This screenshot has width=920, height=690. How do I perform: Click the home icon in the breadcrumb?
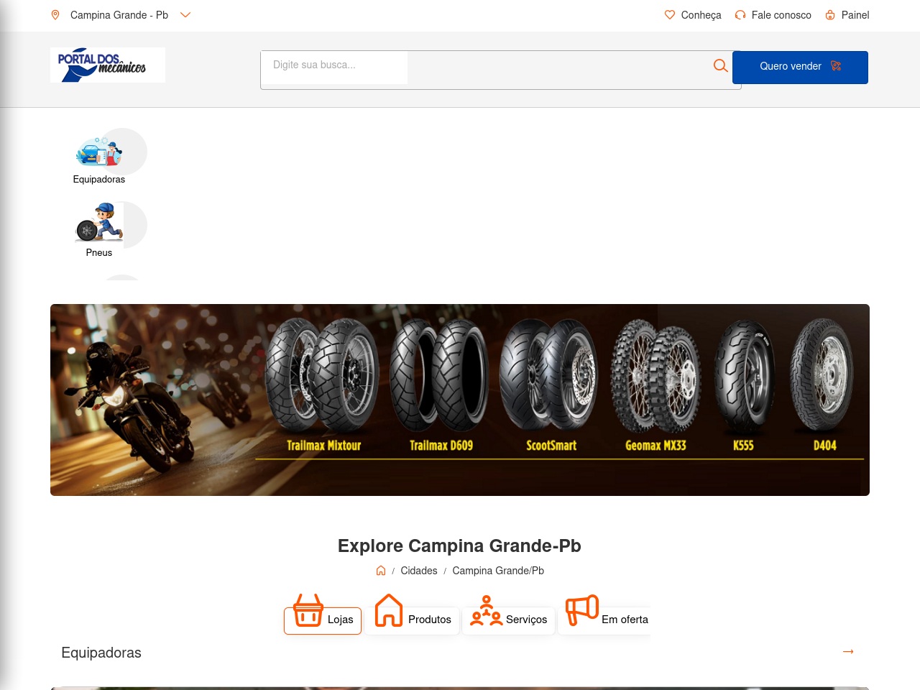pos(381,571)
